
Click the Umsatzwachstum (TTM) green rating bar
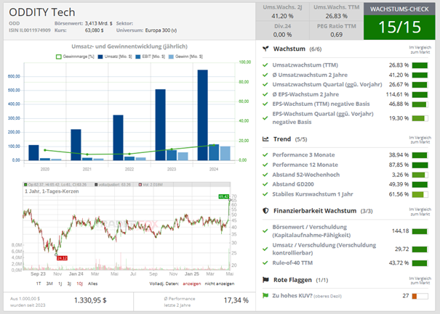(420, 65)
